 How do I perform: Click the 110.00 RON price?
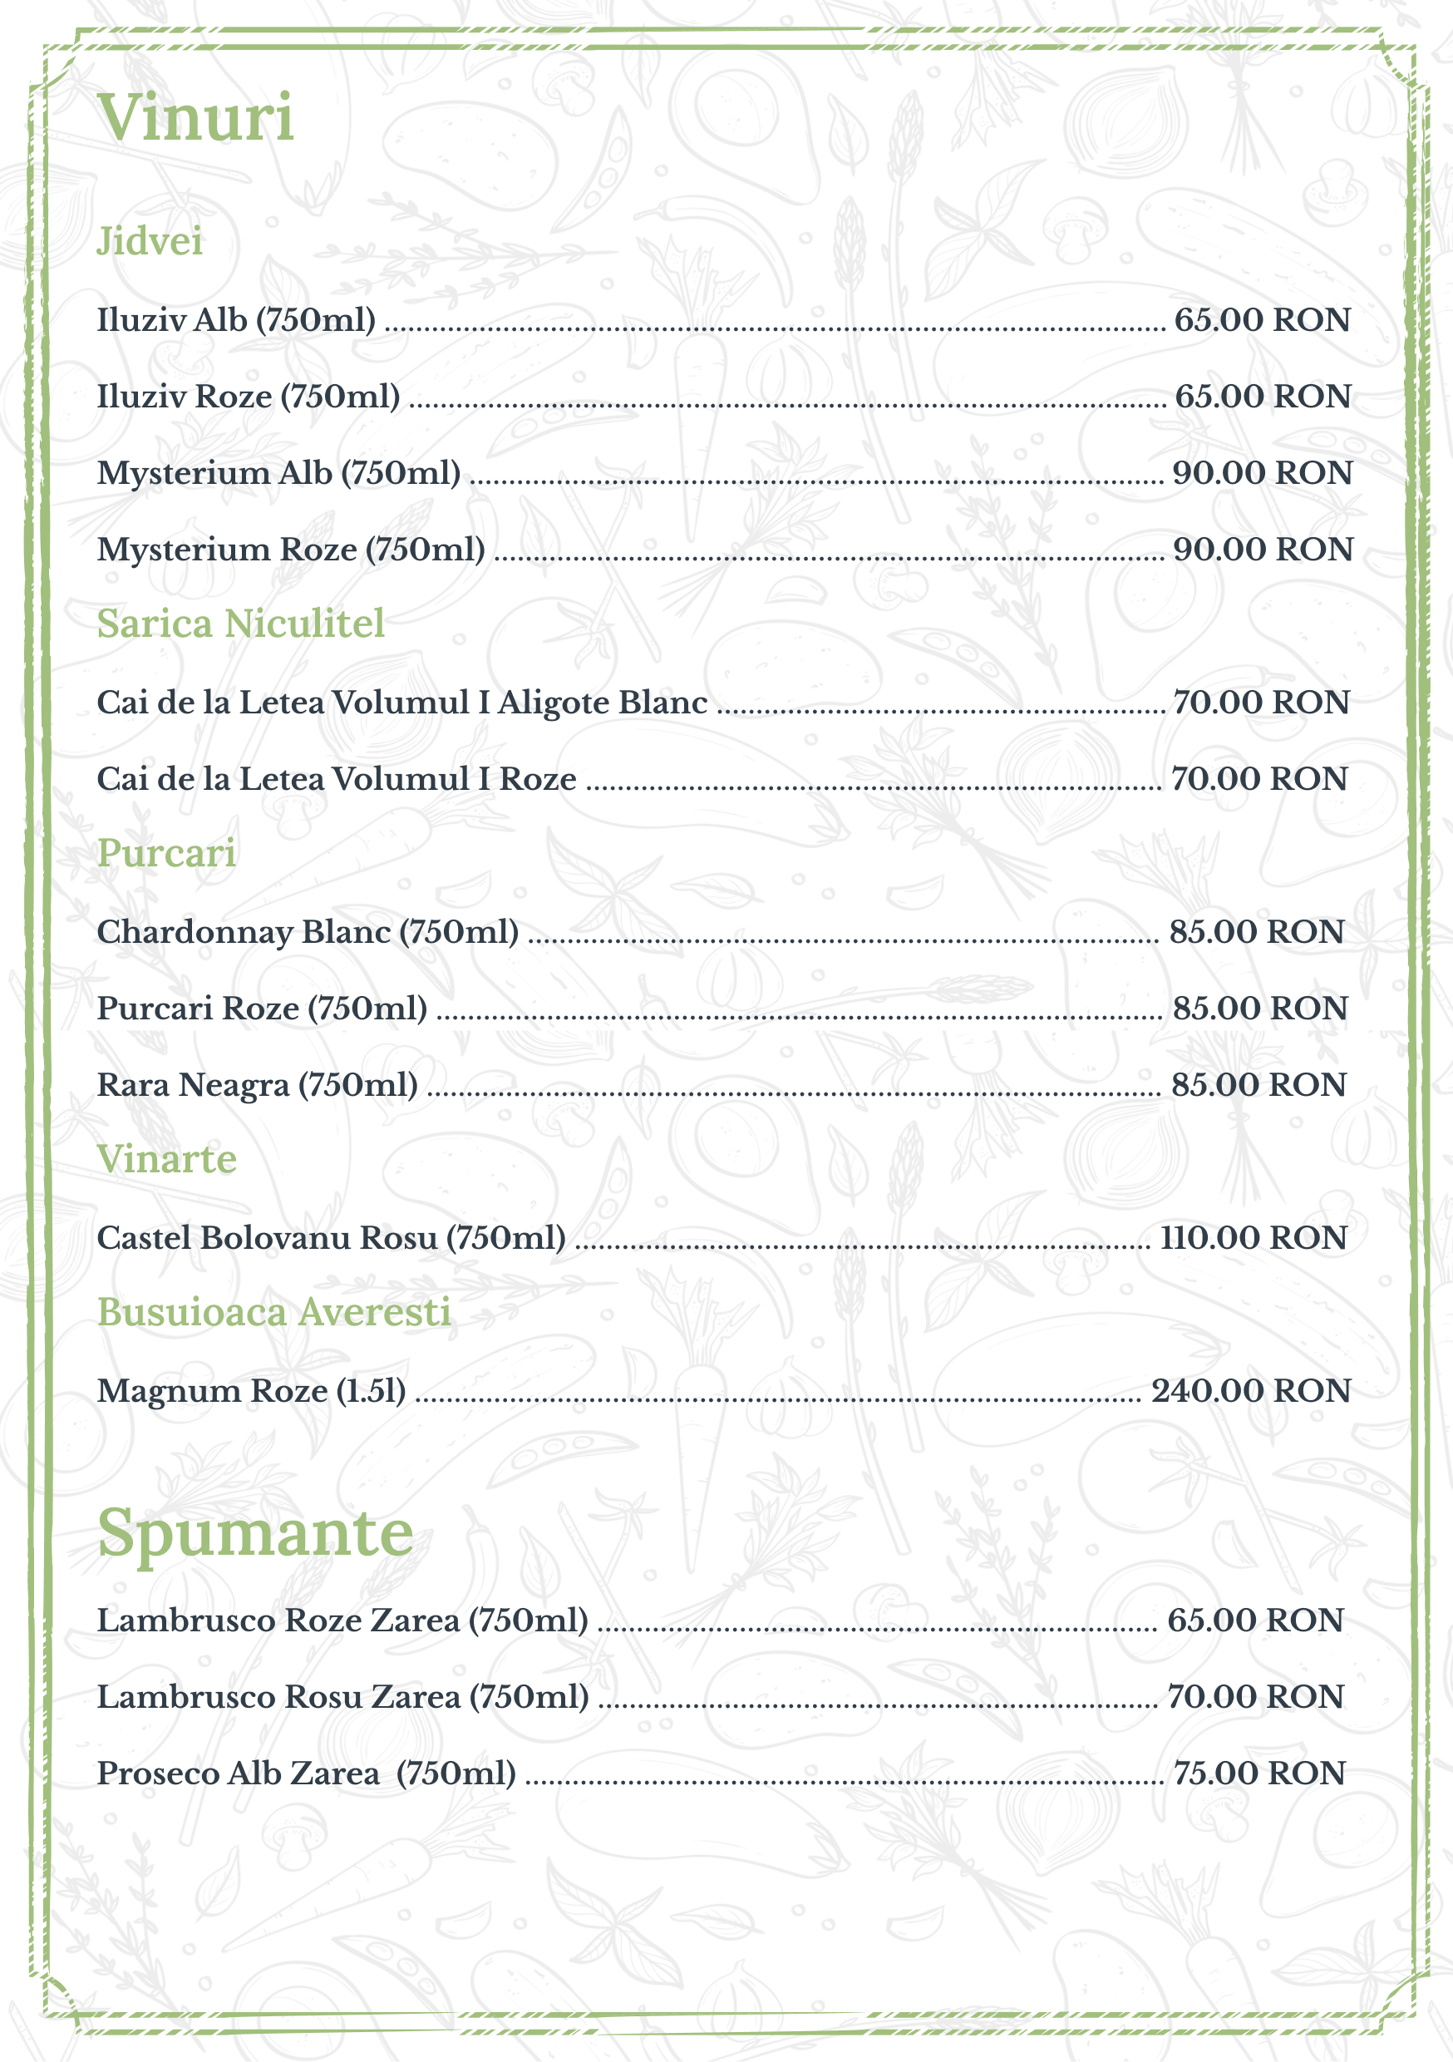coord(1253,1237)
